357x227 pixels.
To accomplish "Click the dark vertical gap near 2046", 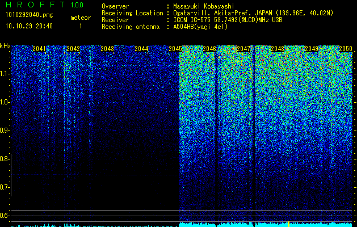I will coord(216,137).
